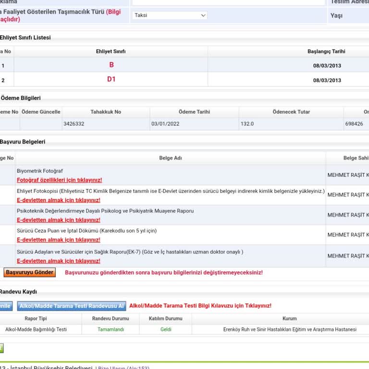Viewport: 369px width, 369px height.
Task: Click the Tahakkuk No column header
Action: click(x=106, y=112)
